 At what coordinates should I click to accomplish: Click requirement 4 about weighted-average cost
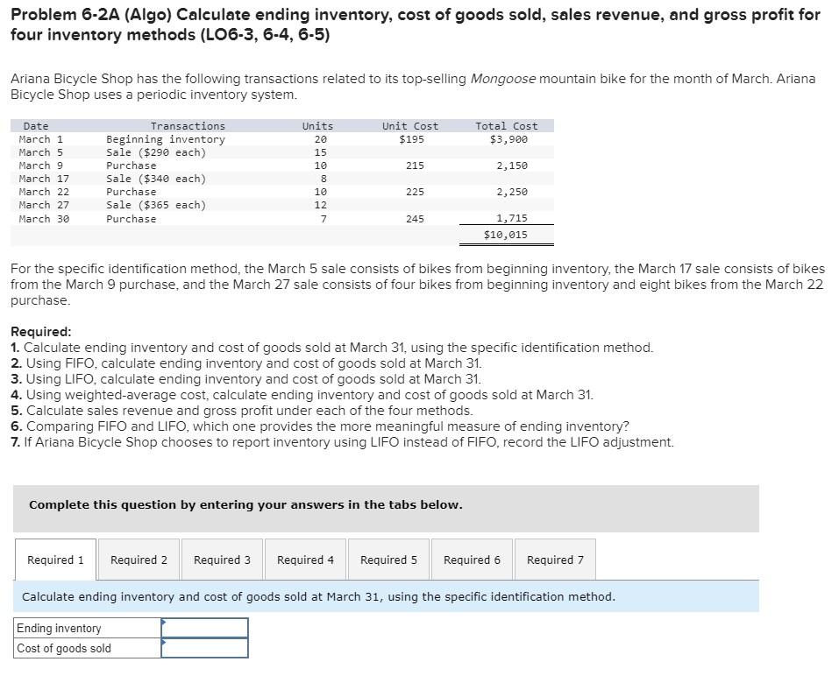pyautogui.click(x=302, y=395)
